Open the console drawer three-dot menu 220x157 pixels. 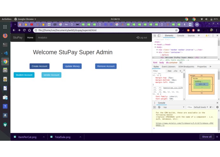pos(154,103)
